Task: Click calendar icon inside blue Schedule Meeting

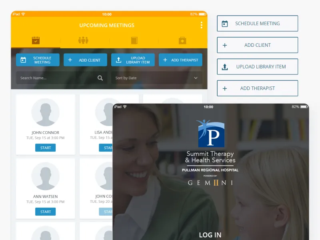Action: tap(23, 60)
